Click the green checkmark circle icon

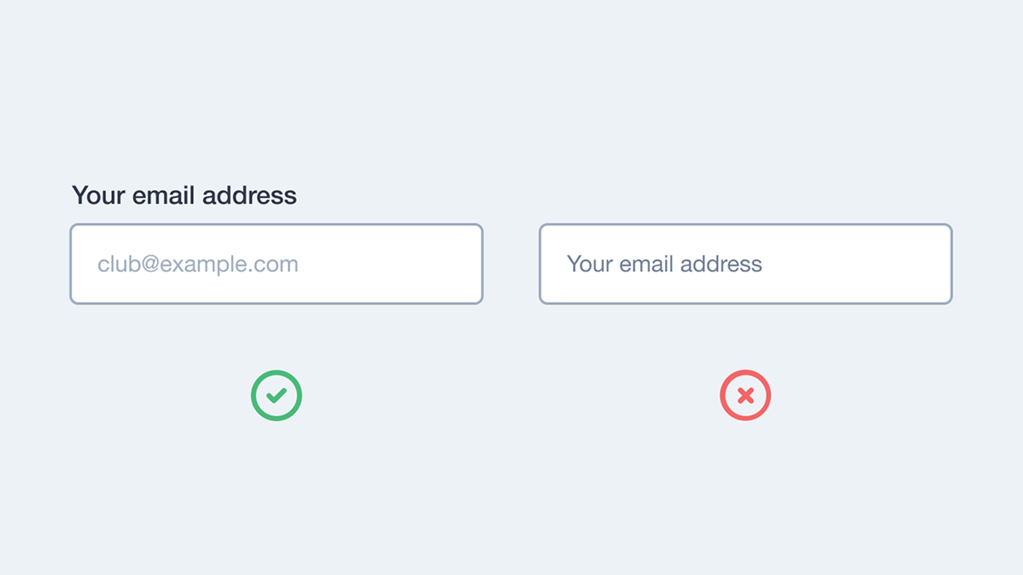[276, 395]
